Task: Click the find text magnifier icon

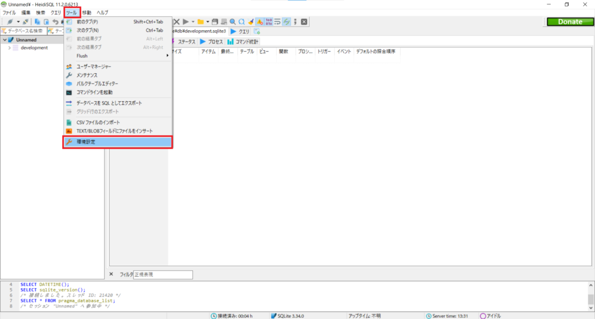Action: tap(232, 21)
